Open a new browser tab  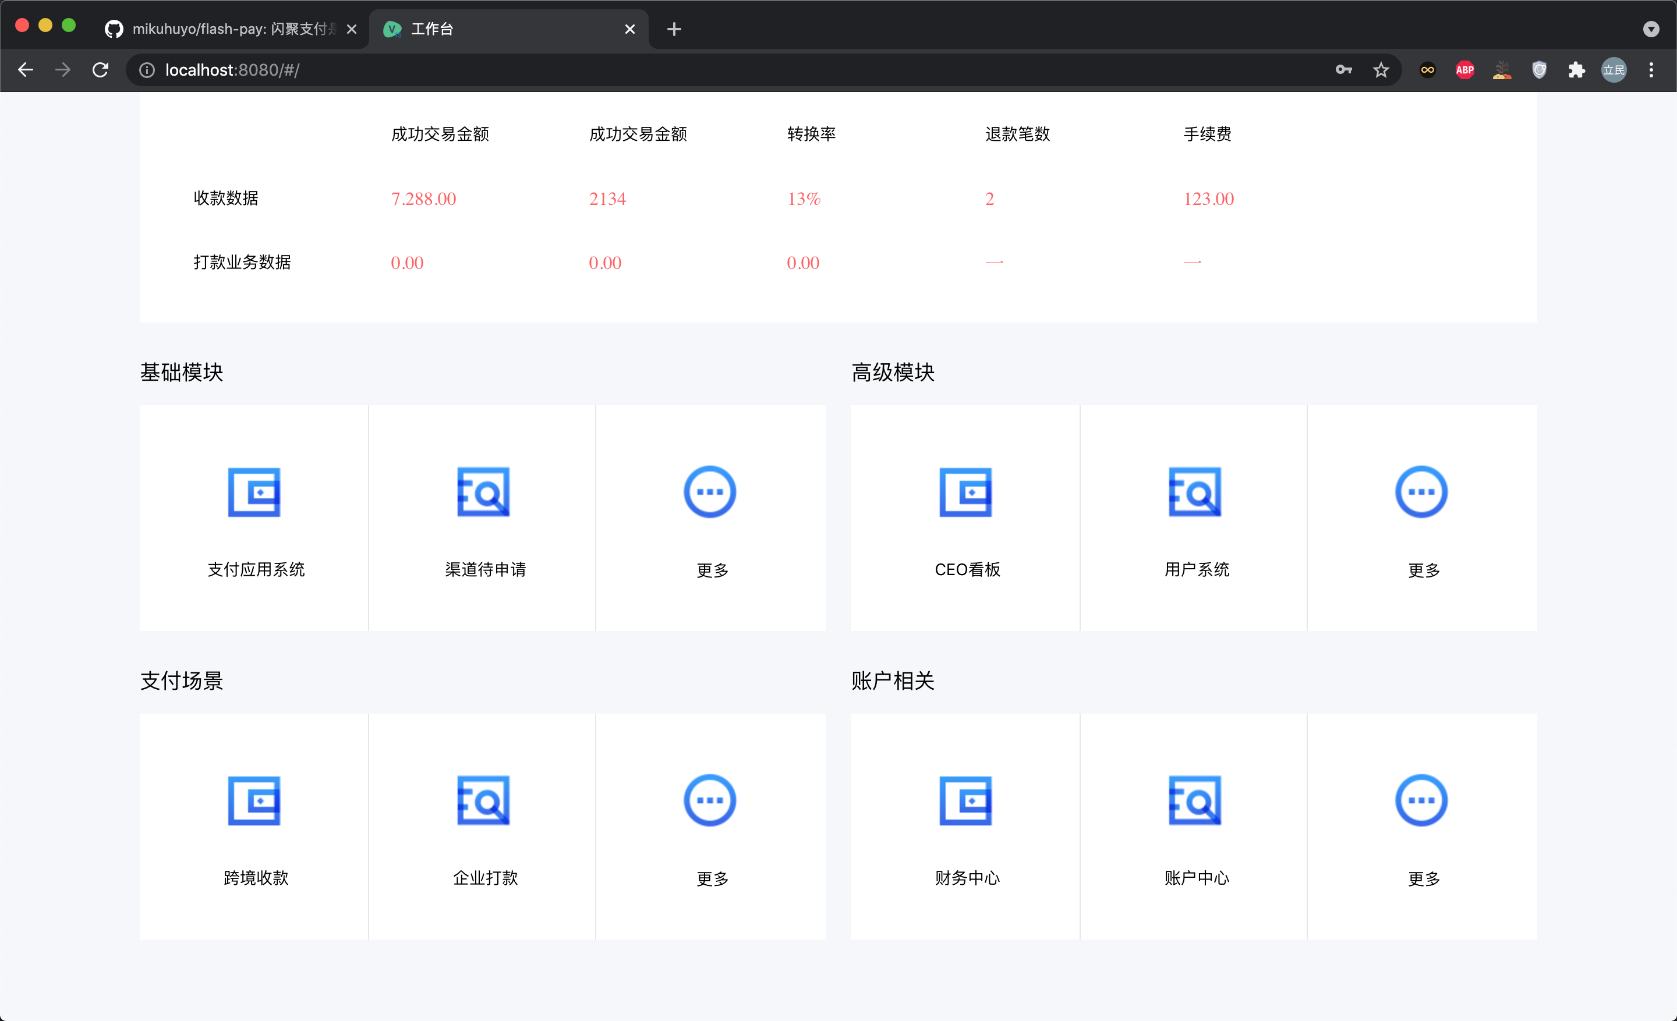674,29
